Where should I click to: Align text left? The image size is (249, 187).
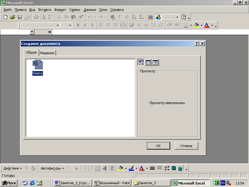[101, 25]
